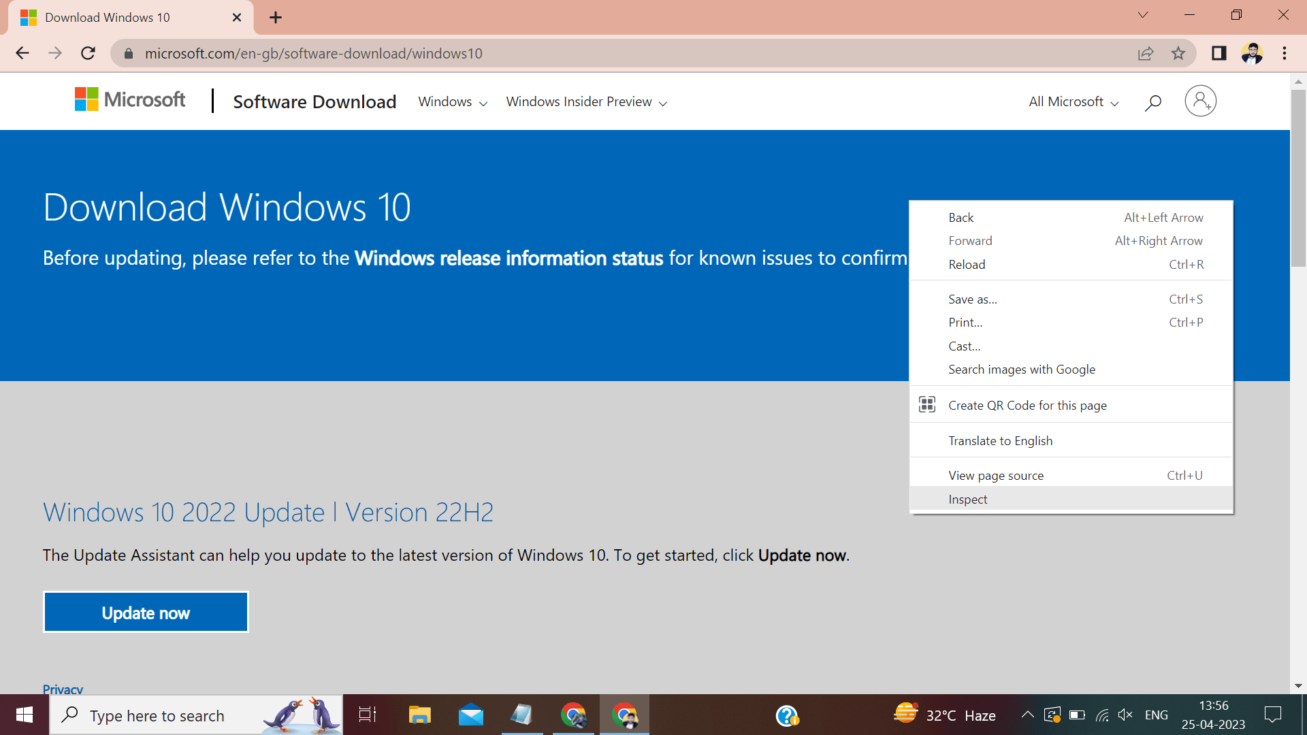Click the Get Help question mark icon
The image size is (1307, 735).
tap(787, 715)
